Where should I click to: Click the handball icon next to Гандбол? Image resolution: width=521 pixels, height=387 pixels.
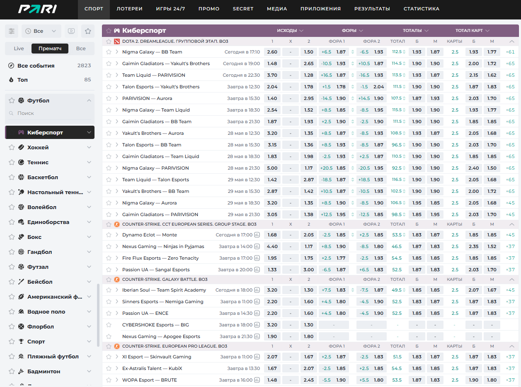21,252
